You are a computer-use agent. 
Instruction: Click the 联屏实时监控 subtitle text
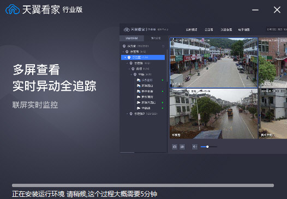(x=35, y=105)
